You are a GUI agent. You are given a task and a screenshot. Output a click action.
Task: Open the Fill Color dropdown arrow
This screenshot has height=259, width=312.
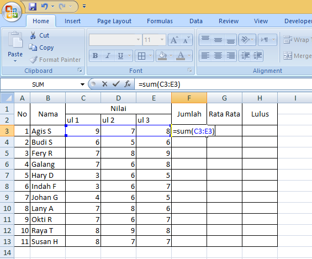click(171, 56)
